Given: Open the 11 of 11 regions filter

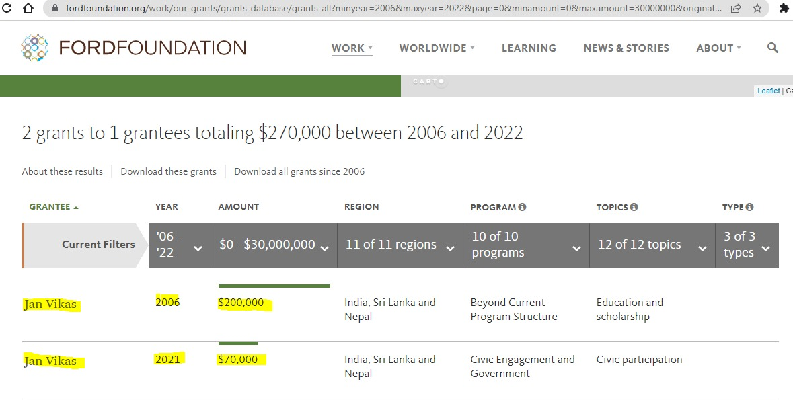Looking at the screenshot, I should tap(400, 245).
